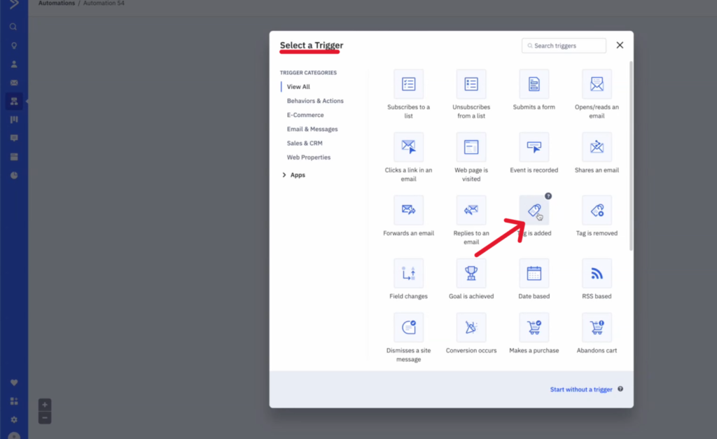Click 'Start without a trigger' link
Image resolution: width=717 pixels, height=439 pixels.
pos(580,389)
